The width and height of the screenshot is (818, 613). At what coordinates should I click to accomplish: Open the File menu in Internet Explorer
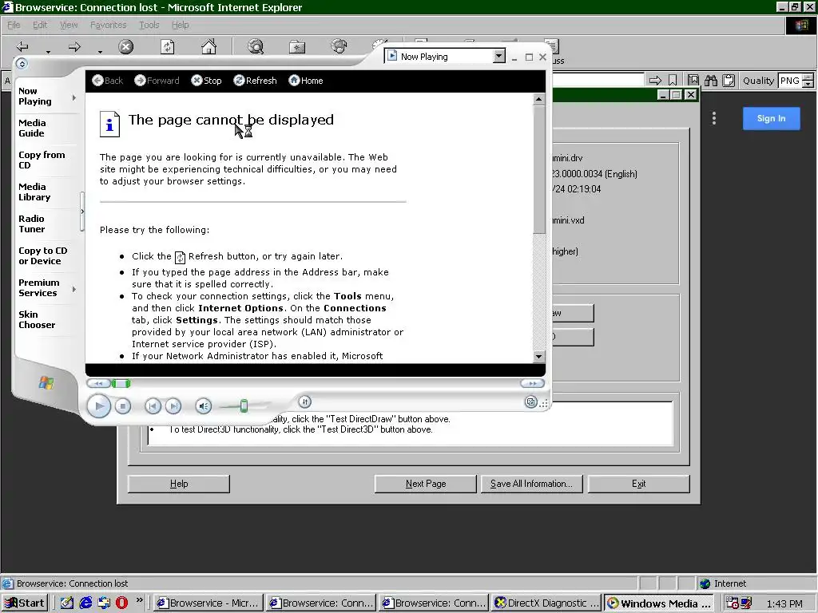[14, 25]
